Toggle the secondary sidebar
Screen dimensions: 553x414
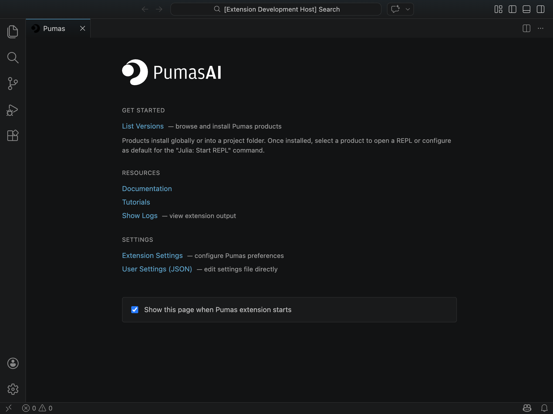tap(541, 9)
